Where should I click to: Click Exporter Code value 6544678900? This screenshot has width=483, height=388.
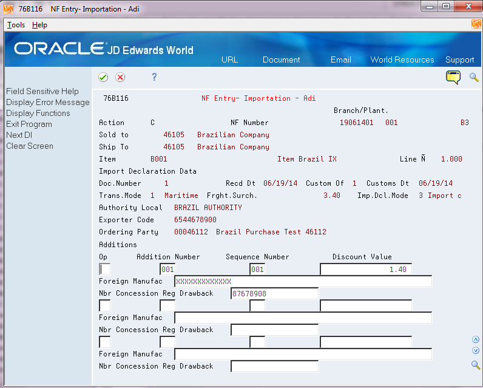[195, 220]
